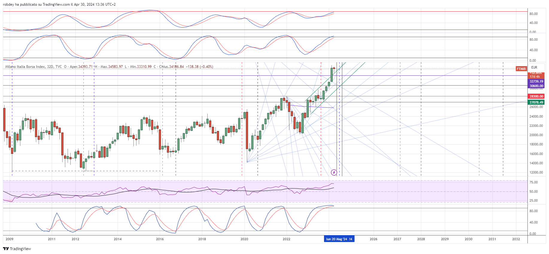The image size is (549, 254).
Task: Click the FTMIB symbol price label
Action: click(521, 69)
